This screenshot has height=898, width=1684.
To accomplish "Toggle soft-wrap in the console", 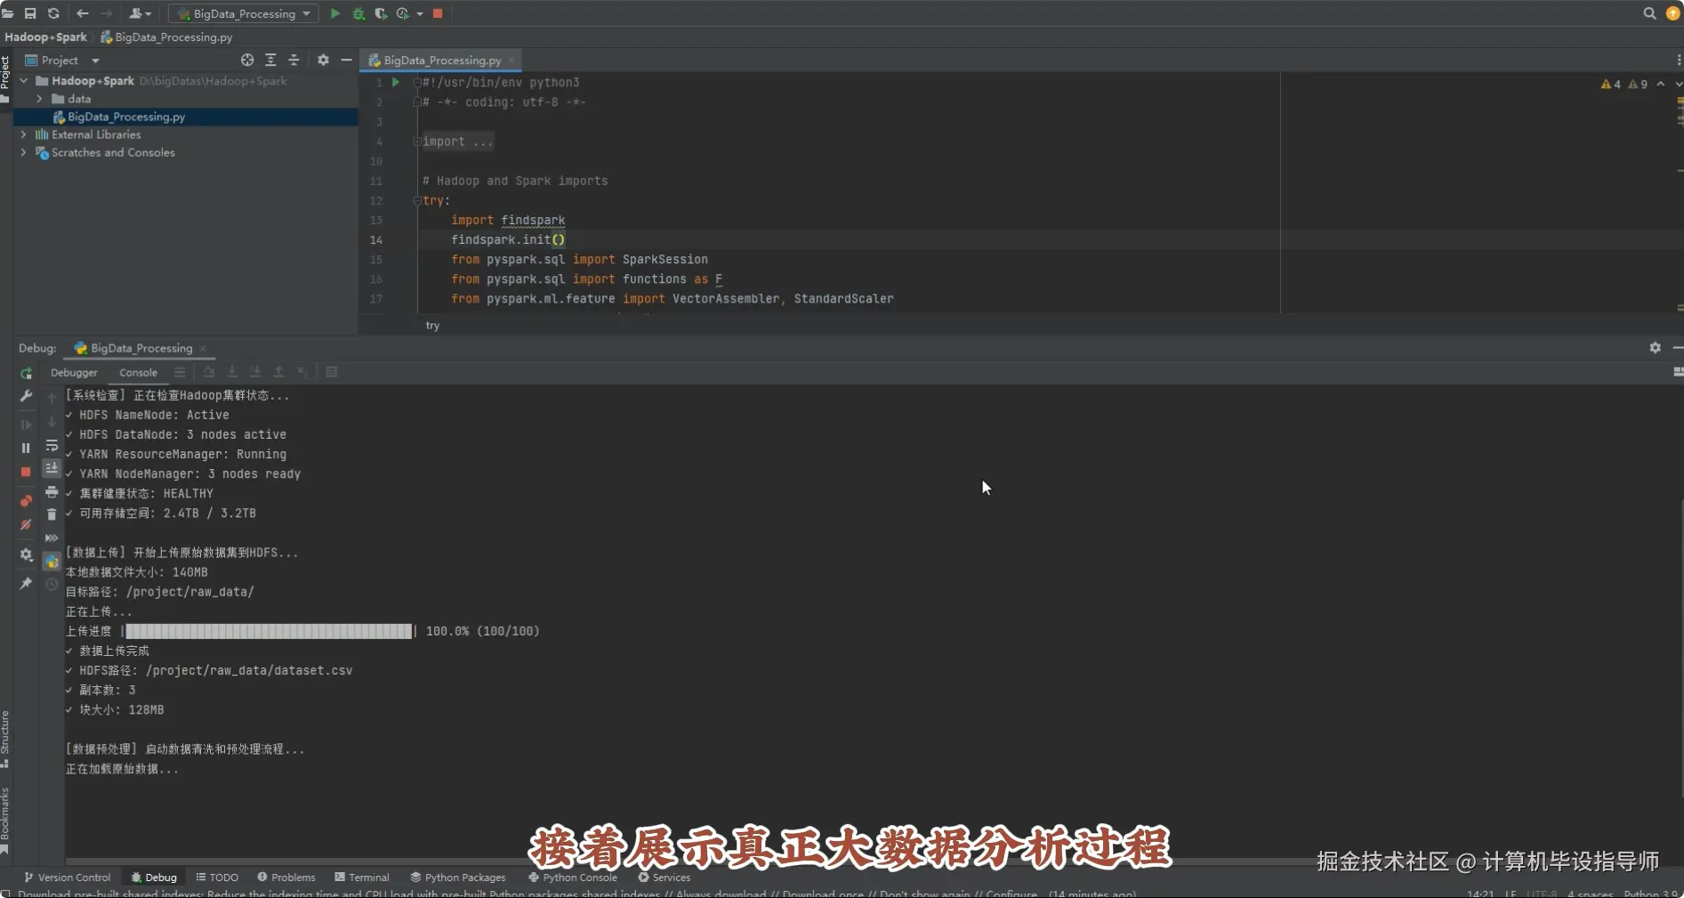I will click(52, 445).
